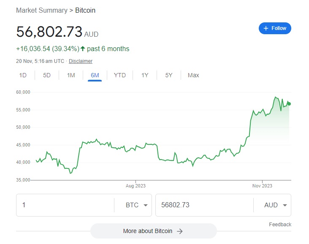The width and height of the screenshot is (309, 244).
Task: Select the 1D time range tab
Action: tap(23, 75)
